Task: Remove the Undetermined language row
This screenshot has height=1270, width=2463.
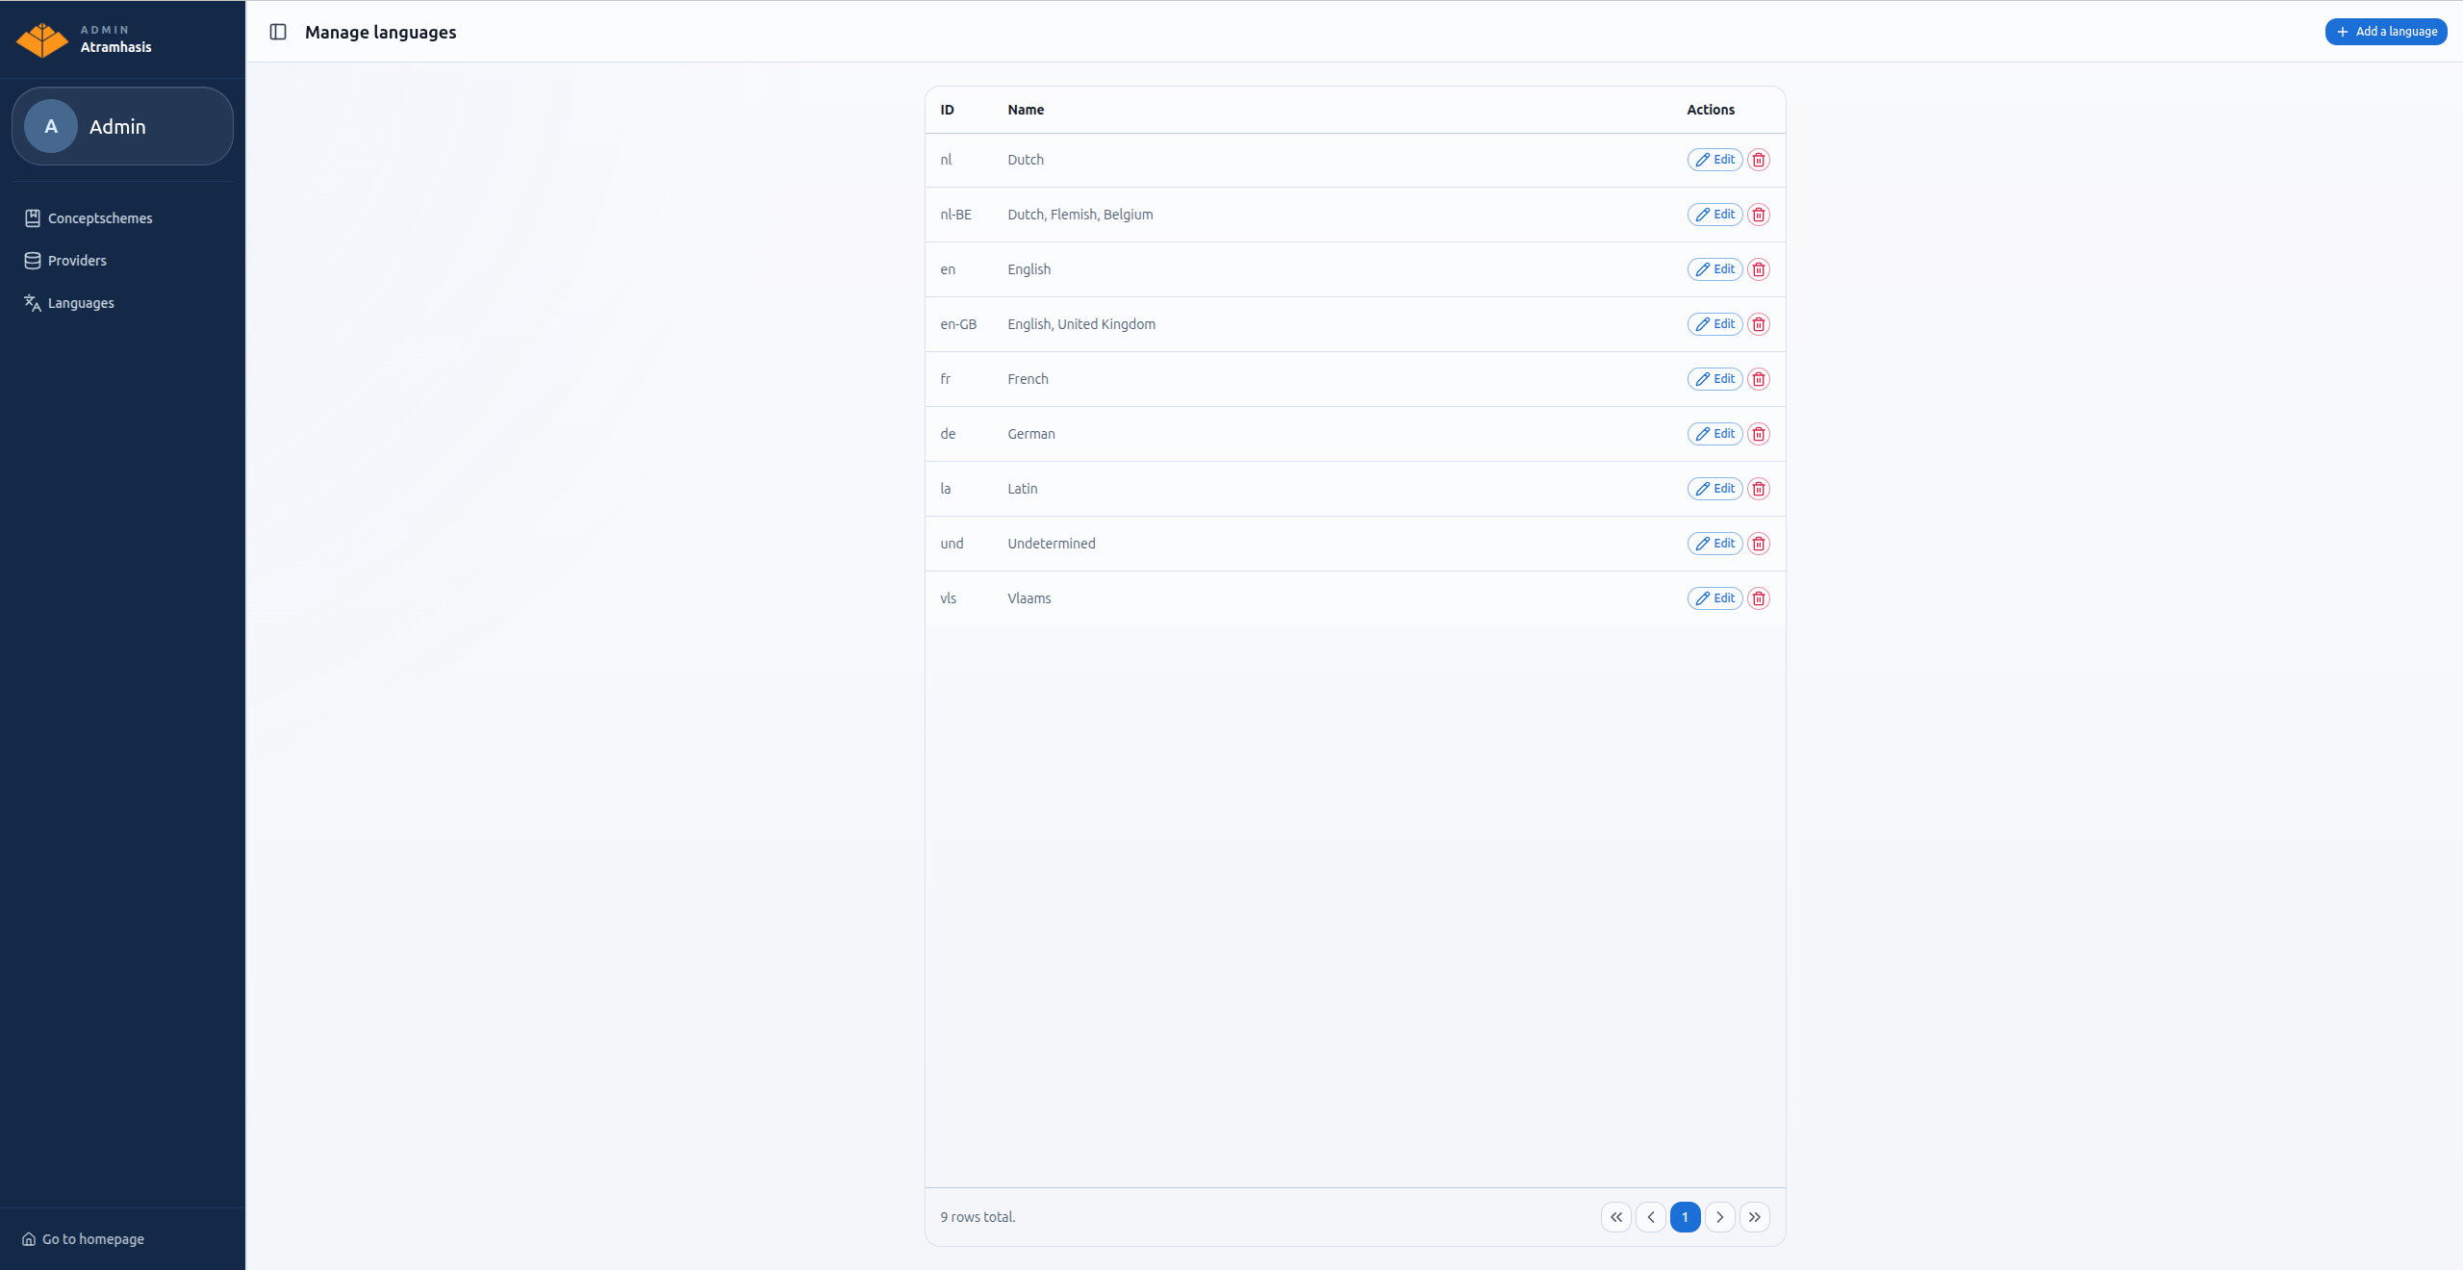Action: click(x=1758, y=544)
